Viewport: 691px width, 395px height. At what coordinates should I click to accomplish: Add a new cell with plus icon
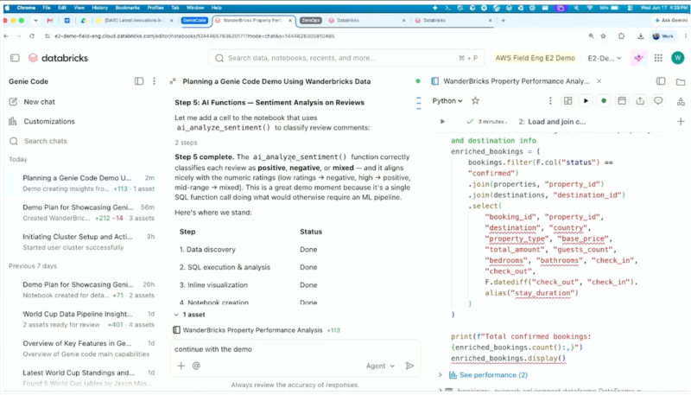(681, 121)
